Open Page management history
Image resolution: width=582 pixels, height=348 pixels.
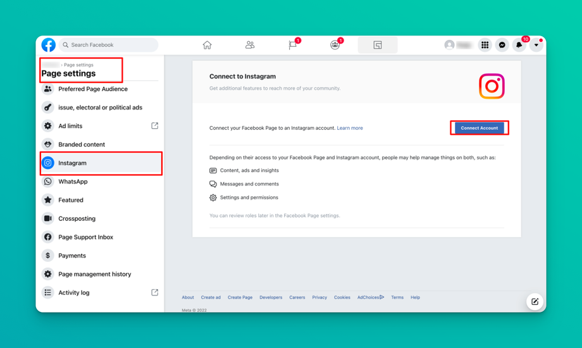pos(100,274)
